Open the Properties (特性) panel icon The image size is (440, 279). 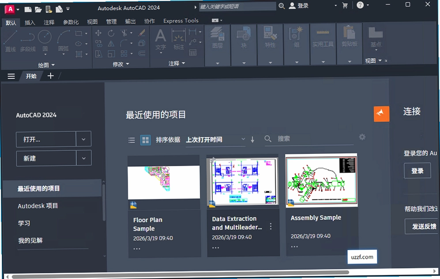click(270, 37)
